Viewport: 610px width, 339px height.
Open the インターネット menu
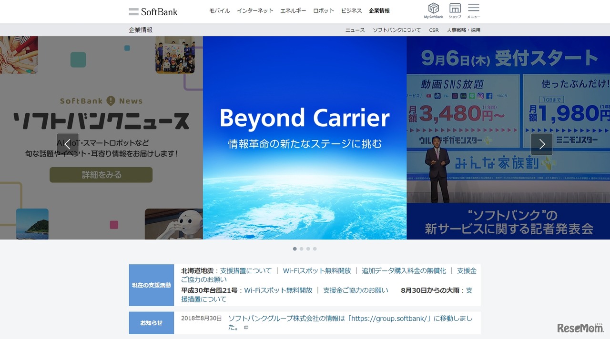click(255, 10)
